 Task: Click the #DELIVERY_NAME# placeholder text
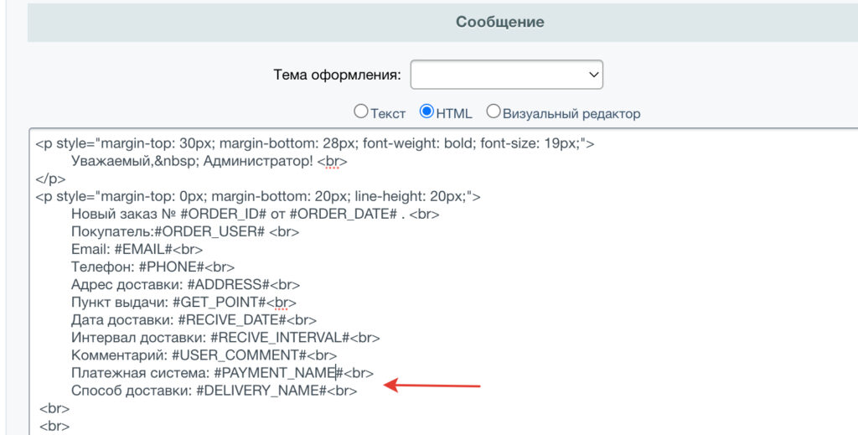coord(261,391)
